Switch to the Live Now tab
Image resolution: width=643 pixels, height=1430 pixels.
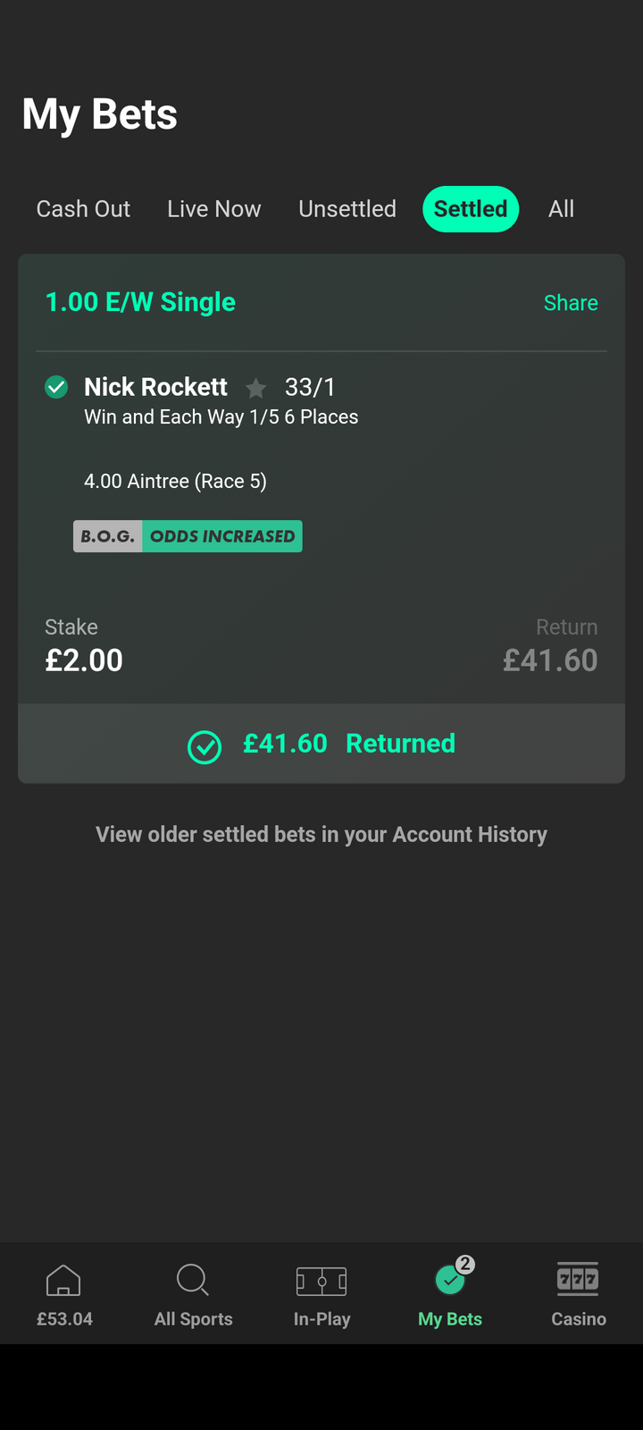[x=214, y=209]
